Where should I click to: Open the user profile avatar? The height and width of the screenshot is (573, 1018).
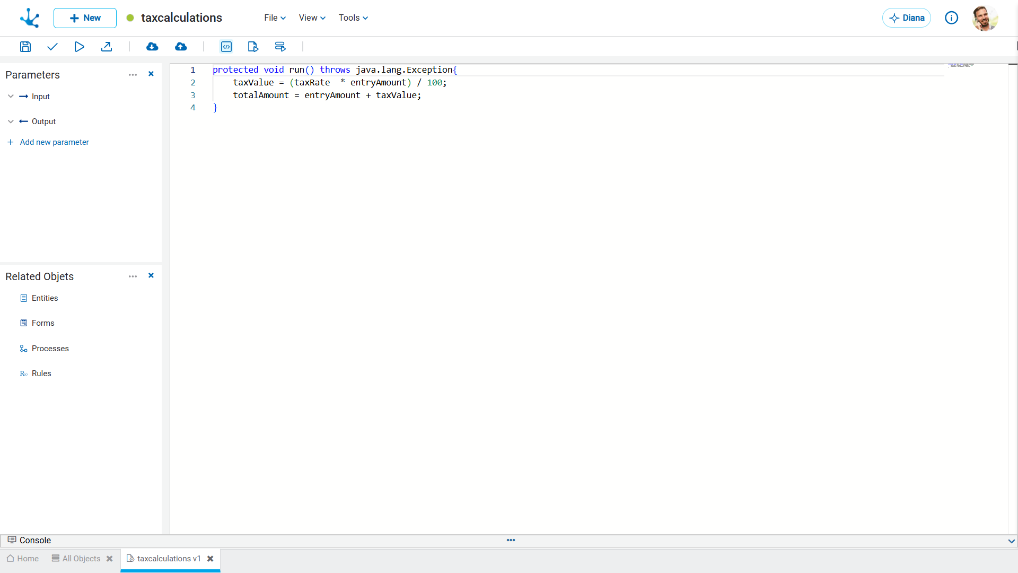(x=985, y=18)
